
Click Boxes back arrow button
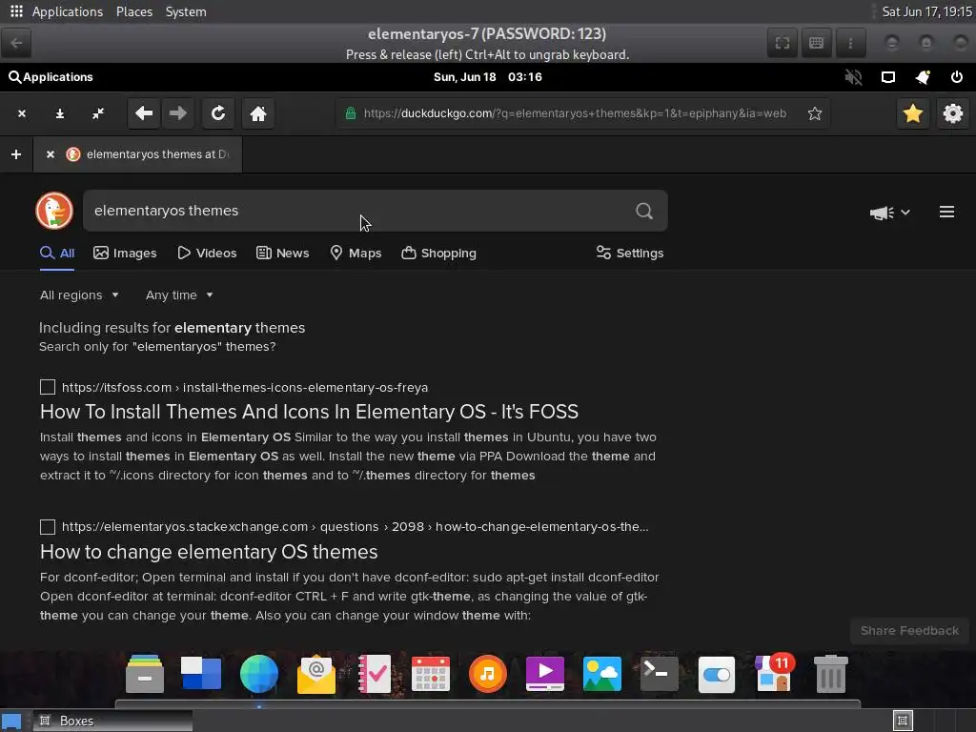(x=17, y=43)
